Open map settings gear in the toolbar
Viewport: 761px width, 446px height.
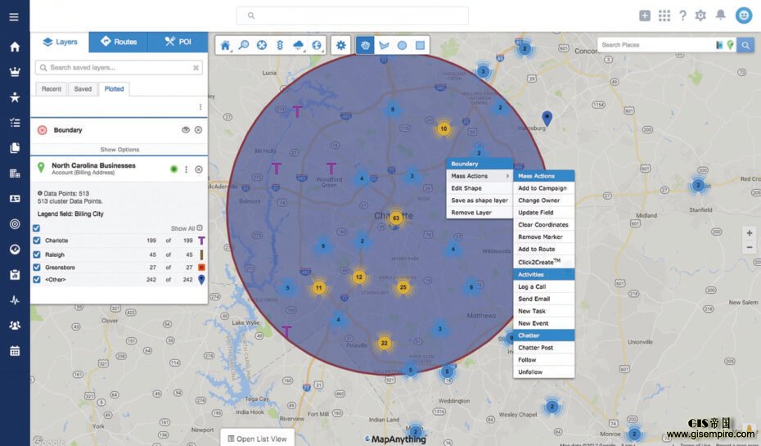click(341, 46)
